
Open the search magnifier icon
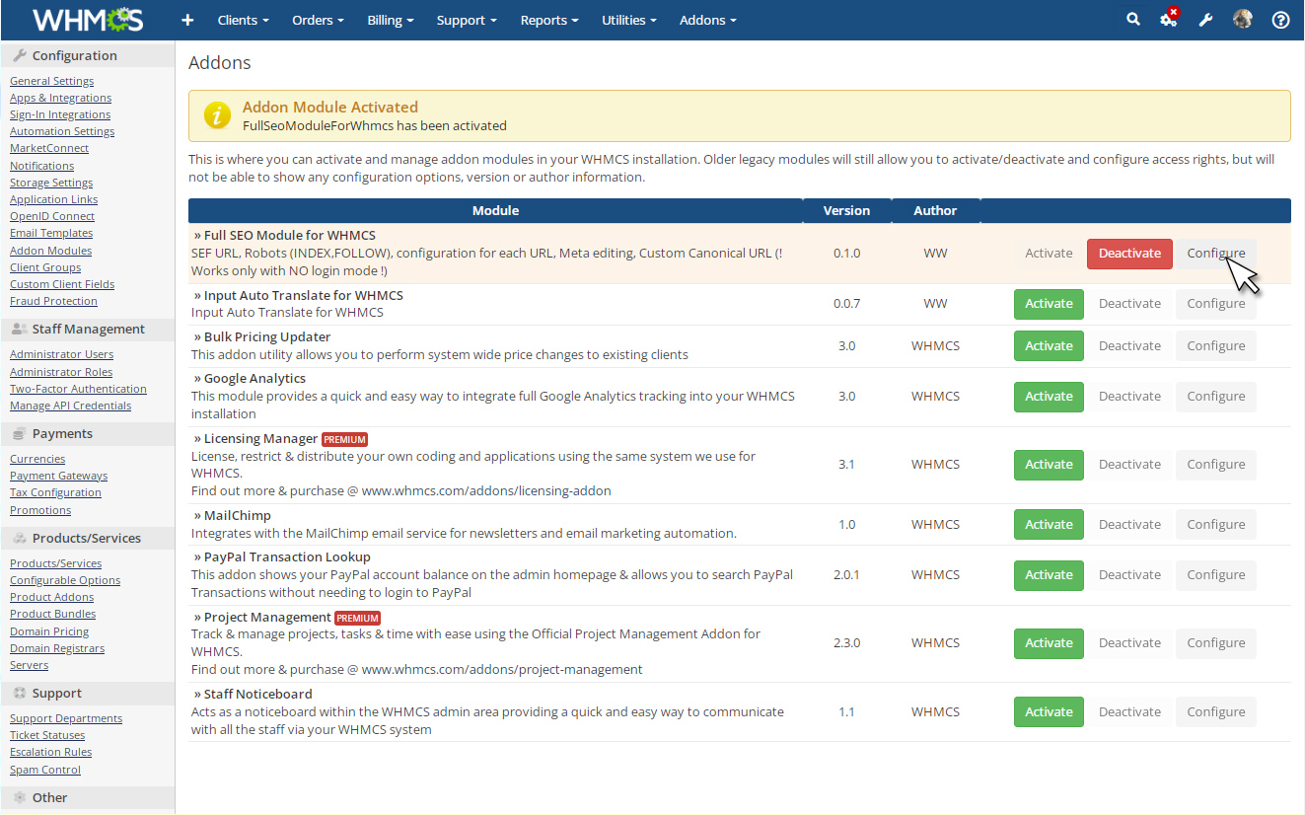(x=1133, y=19)
